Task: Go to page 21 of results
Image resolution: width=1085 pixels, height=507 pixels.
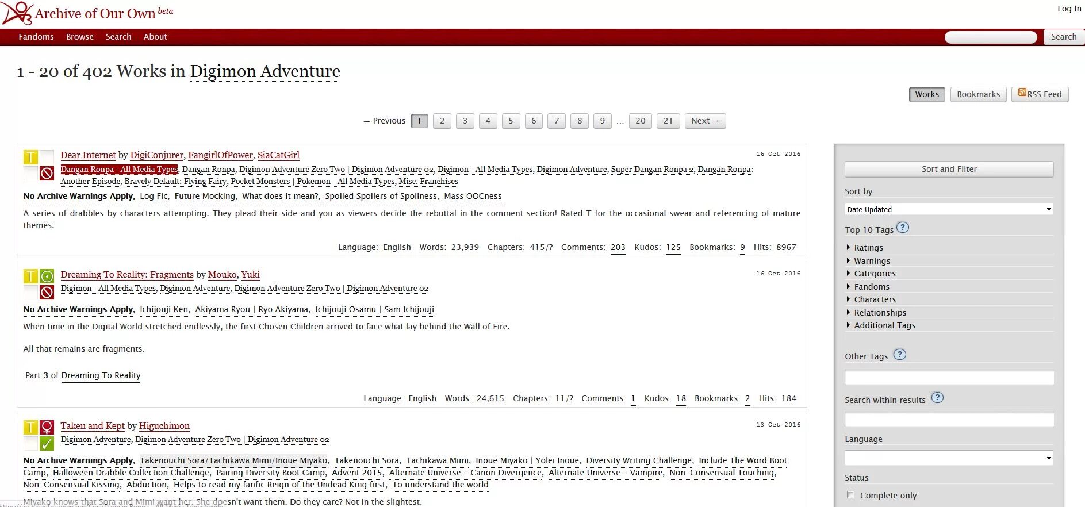Action: [668, 121]
